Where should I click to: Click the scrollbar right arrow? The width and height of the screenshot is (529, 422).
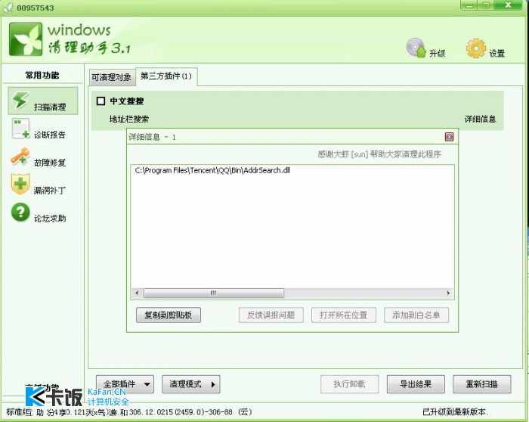pos(448,293)
